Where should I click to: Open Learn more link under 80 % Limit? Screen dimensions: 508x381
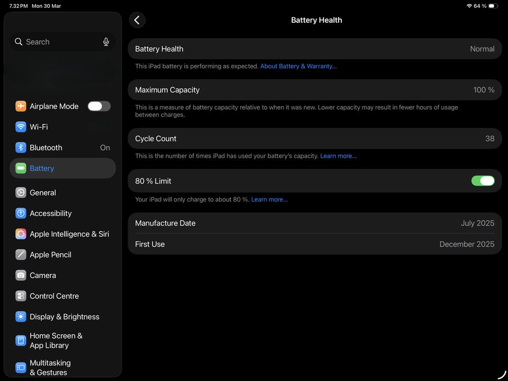pyautogui.click(x=269, y=199)
